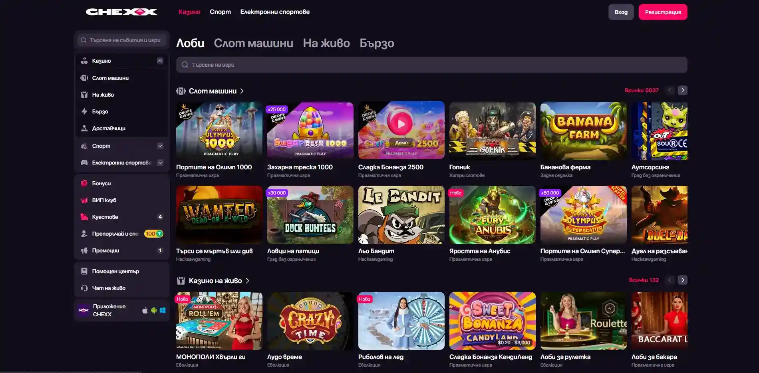Open the Спорт top menu item
The width and height of the screenshot is (759, 373).
click(x=221, y=12)
